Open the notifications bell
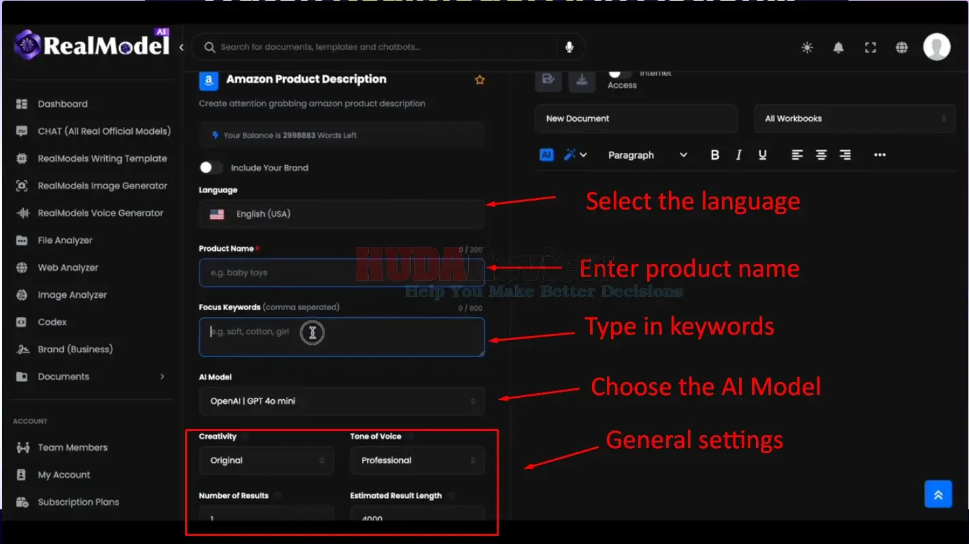Viewport: 969px width, 544px height. coord(838,48)
